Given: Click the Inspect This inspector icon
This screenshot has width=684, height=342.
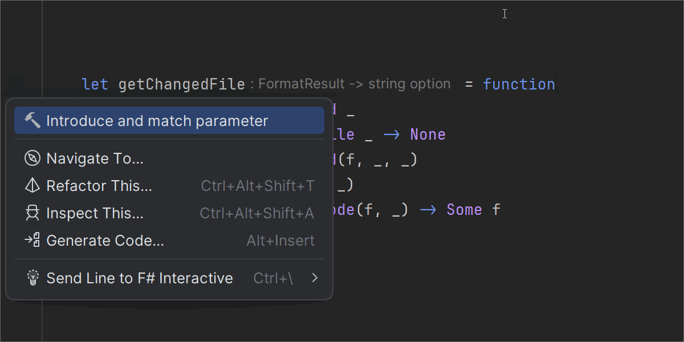Looking at the screenshot, I should tap(32, 213).
